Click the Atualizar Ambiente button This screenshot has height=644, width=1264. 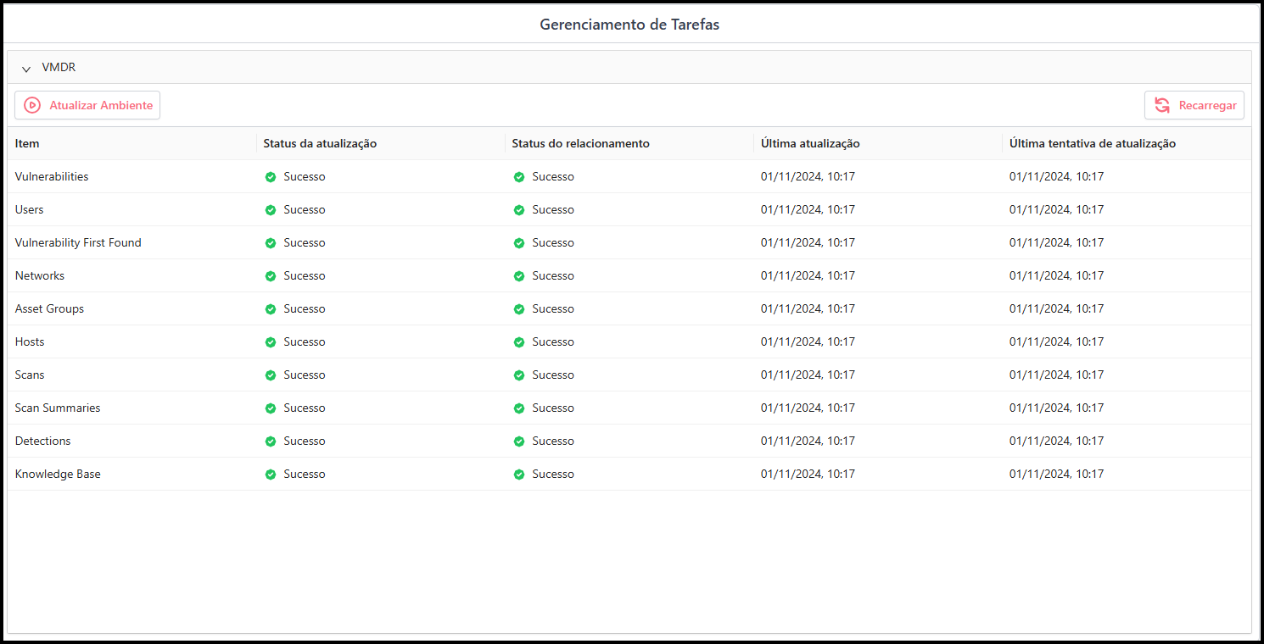tap(87, 104)
